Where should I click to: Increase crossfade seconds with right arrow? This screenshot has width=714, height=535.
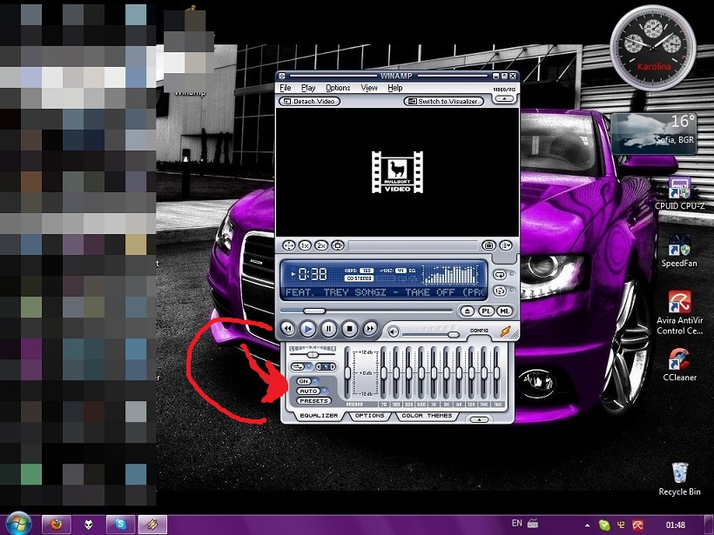tap(333, 367)
